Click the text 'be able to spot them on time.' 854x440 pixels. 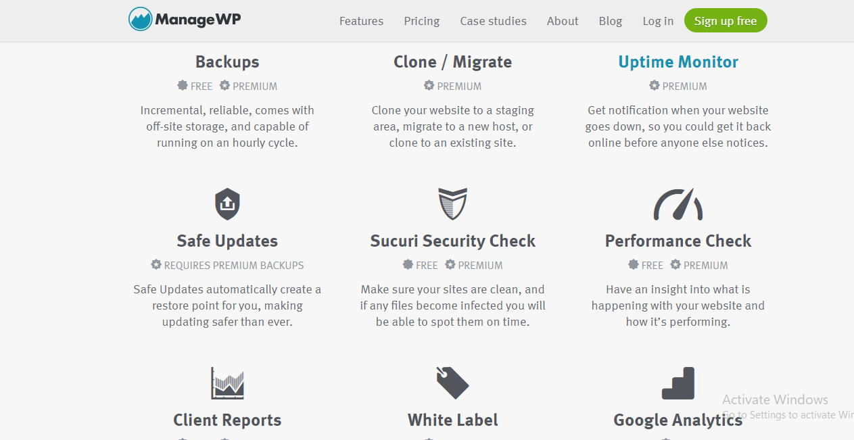(452, 322)
